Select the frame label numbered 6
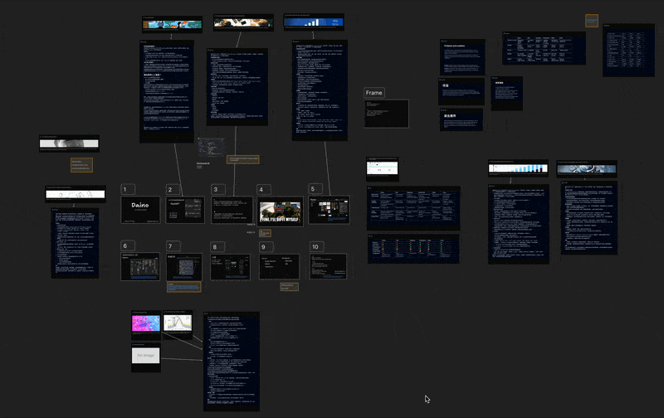 tap(128, 245)
